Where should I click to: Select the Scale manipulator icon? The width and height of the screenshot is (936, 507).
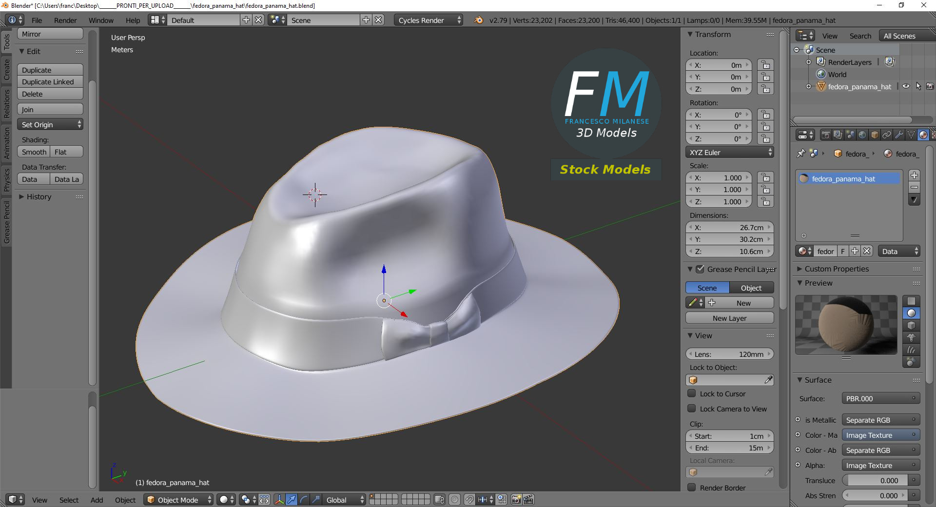[x=316, y=500]
